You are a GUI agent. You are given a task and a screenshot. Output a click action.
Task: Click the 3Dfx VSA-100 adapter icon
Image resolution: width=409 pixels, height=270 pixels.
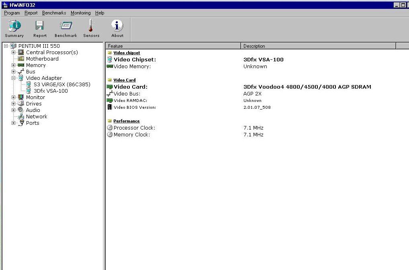pyautogui.click(x=29, y=91)
